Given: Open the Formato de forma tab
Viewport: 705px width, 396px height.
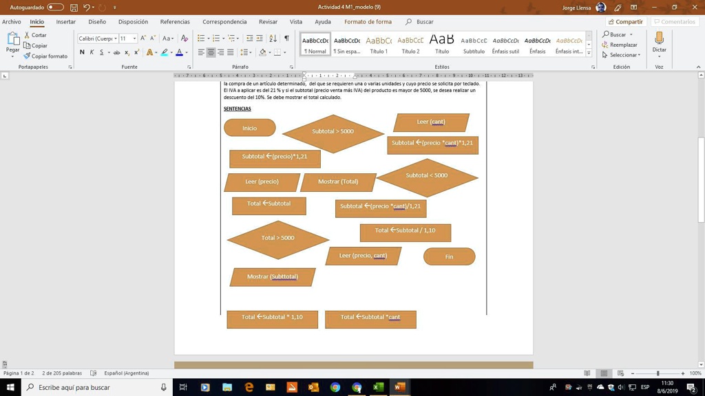Looking at the screenshot, I should pyautogui.click(x=367, y=21).
